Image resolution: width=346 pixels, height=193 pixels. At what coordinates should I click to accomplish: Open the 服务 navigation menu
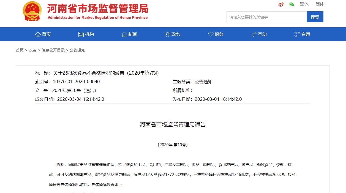[216, 34]
